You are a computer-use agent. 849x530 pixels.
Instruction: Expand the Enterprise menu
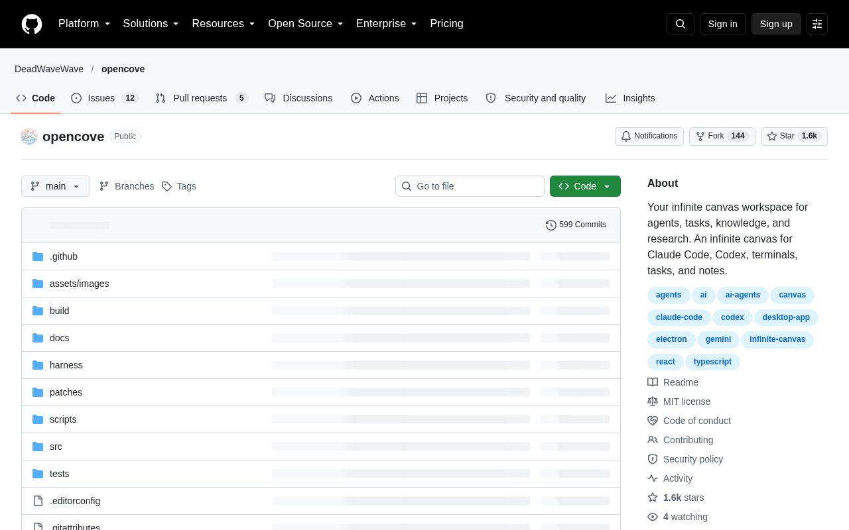coord(387,24)
